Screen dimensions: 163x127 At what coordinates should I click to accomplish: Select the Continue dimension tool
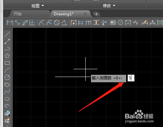point(88,23)
